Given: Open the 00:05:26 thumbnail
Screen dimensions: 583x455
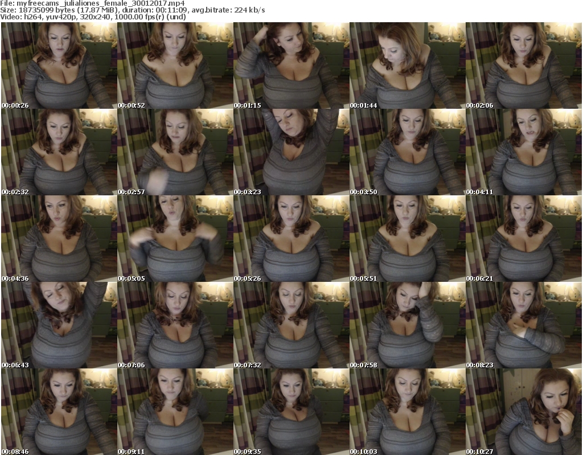Looking at the screenshot, I should (291, 239).
